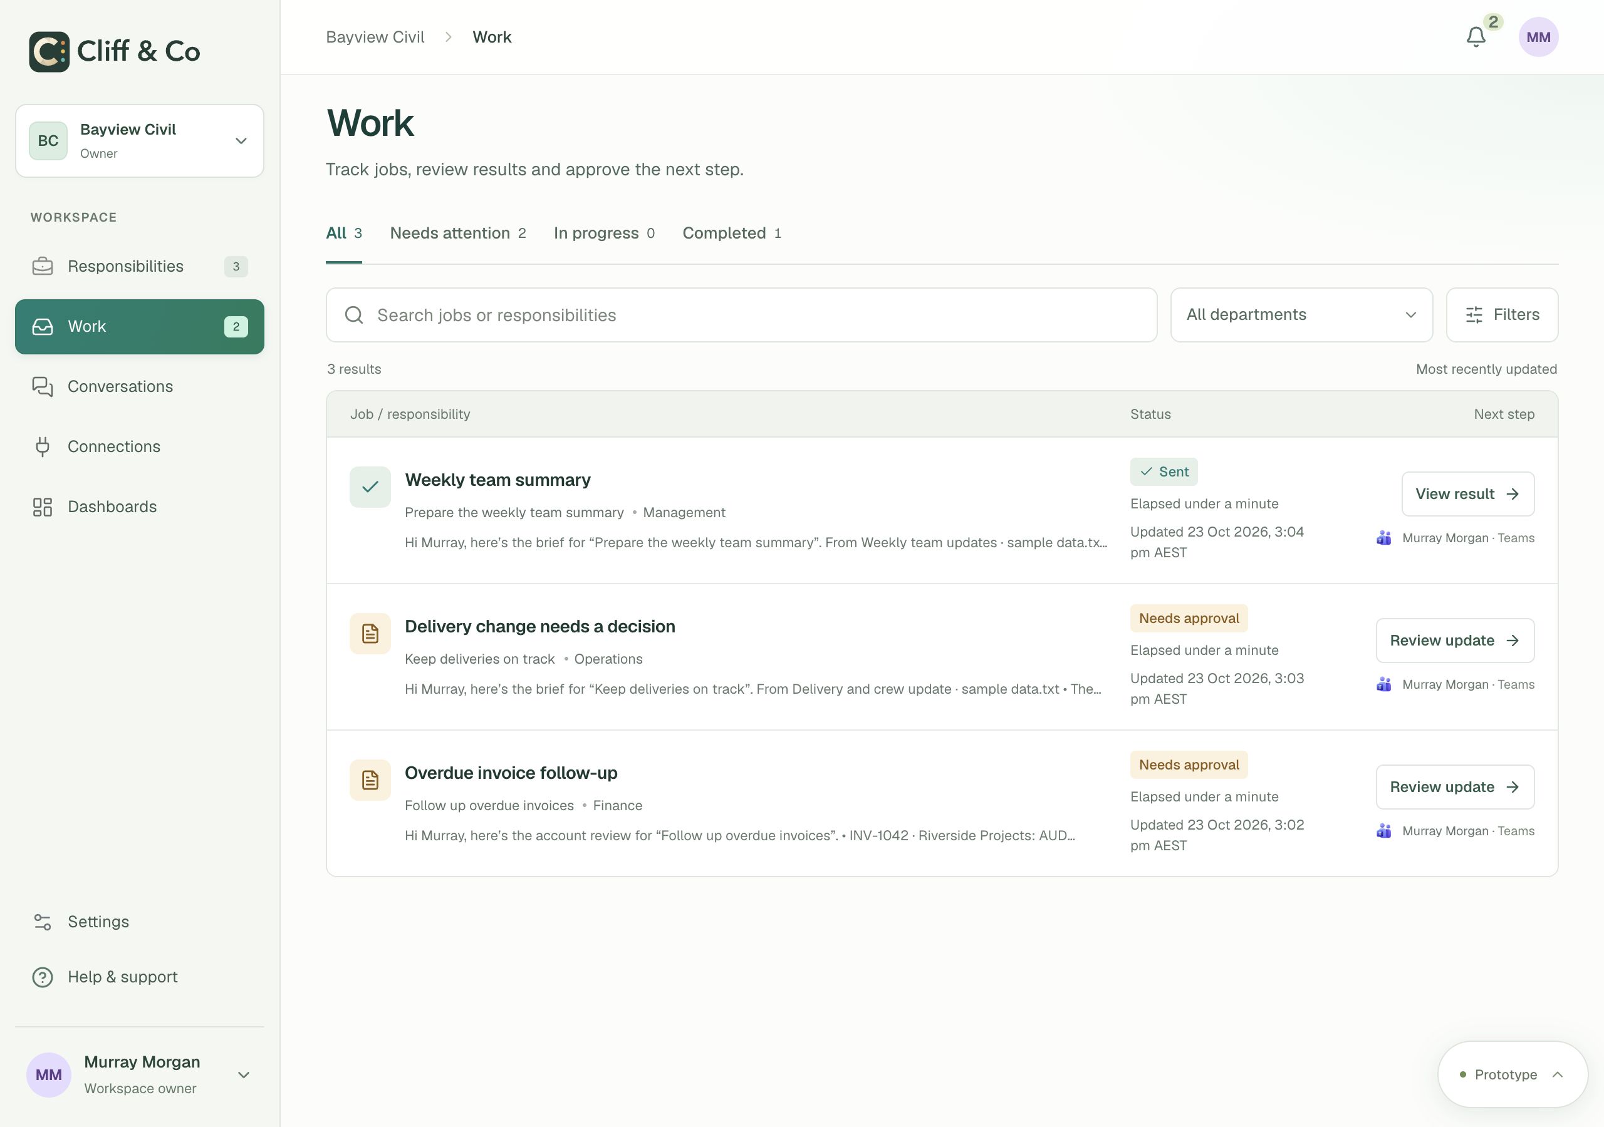Expand the Murray Morgan account menu chevron
The image size is (1604, 1127).
click(x=244, y=1074)
